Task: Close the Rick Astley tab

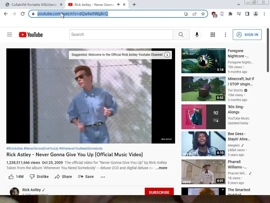Action: pyautogui.click(x=124, y=5)
